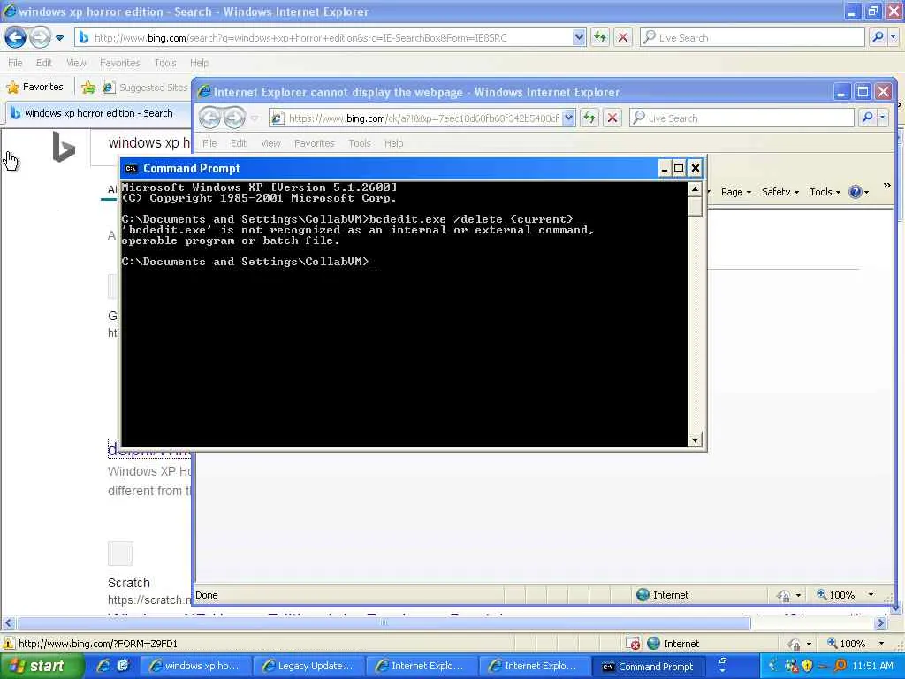Select the 'windows xp horror edition - Search' tab
The height and width of the screenshot is (679, 905).
[x=98, y=113]
